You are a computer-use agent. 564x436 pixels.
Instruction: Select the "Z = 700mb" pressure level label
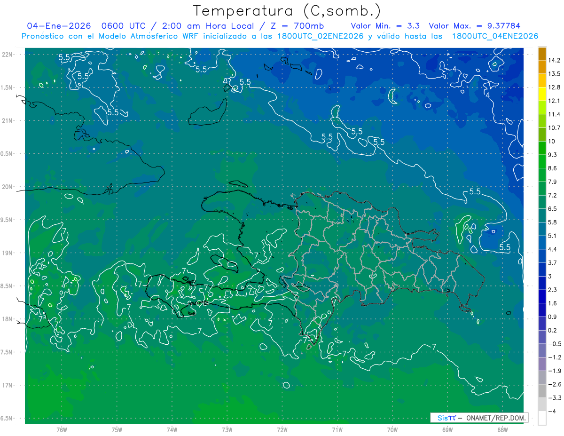297,26
